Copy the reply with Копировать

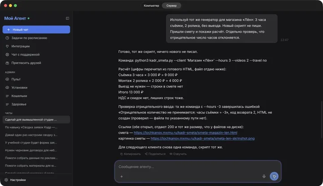pos(131,154)
